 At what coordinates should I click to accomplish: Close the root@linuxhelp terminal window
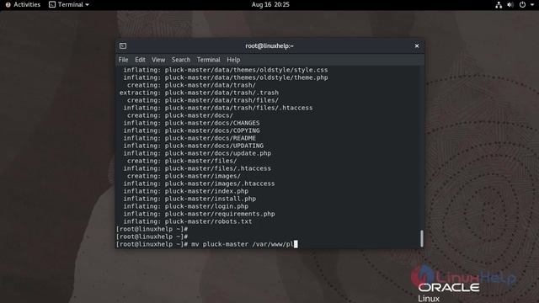pos(417,45)
